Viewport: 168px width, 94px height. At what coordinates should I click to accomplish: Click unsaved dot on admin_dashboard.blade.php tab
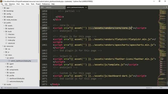[86, 7]
